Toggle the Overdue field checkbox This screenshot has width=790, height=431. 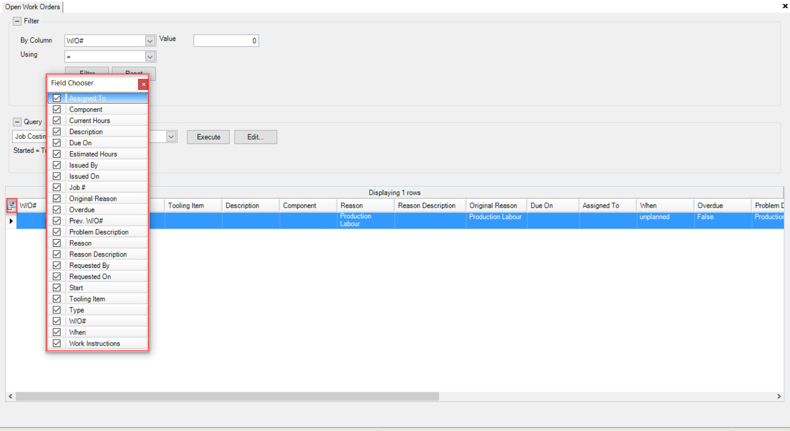(x=57, y=210)
